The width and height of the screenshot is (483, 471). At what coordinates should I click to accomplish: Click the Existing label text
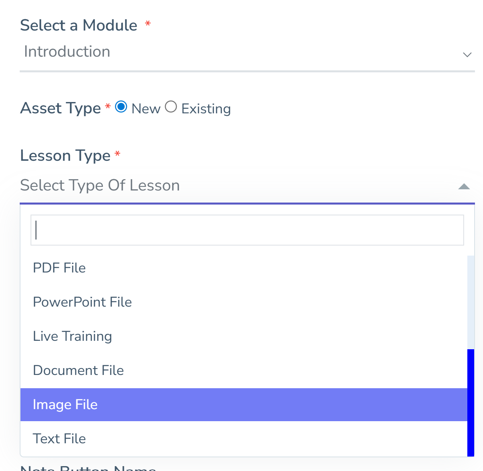(206, 109)
